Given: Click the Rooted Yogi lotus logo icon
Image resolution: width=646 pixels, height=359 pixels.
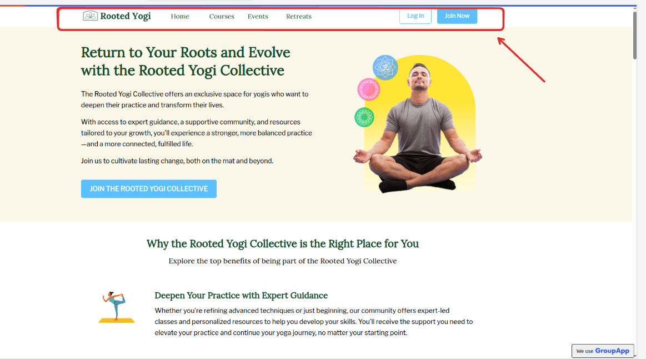Looking at the screenshot, I should coord(90,16).
